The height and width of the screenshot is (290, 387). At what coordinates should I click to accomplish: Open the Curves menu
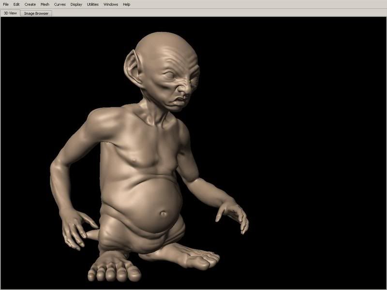pos(60,4)
